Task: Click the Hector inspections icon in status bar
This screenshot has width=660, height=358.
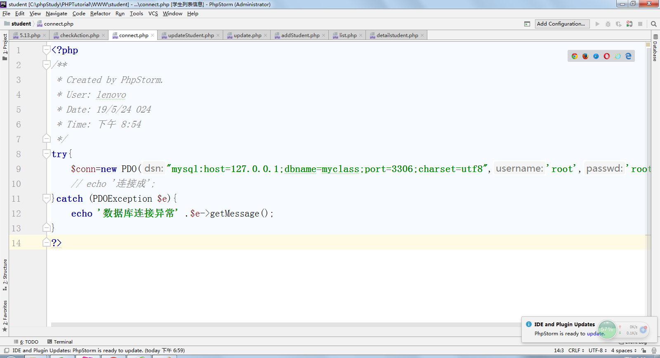Action: pyautogui.click(x=654, y=351)
